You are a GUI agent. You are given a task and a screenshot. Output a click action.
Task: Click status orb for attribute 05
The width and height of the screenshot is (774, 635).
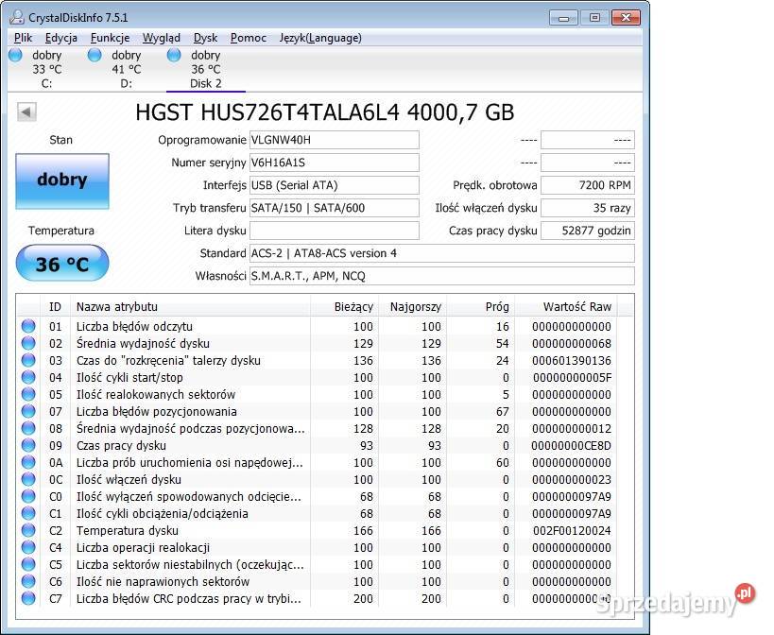coord(28,394)
